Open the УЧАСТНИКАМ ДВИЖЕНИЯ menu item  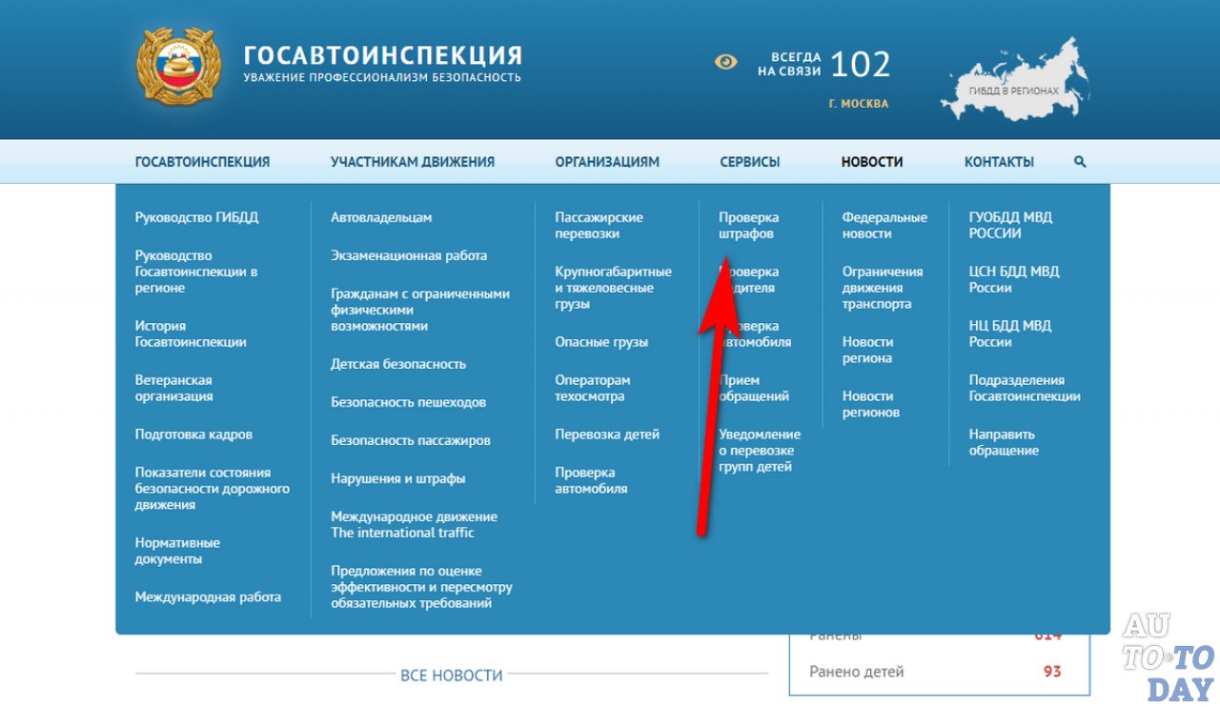tap(413, 162)
